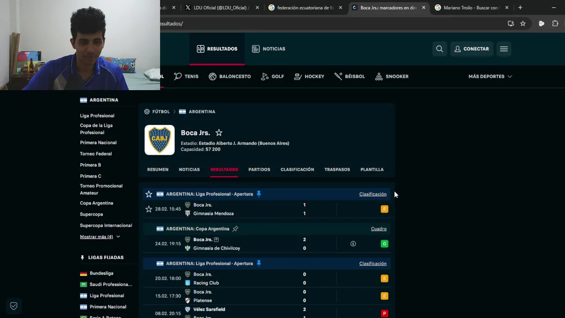Open Copa Argentina sidebar link
The width and height of the screenshot is (565, 318).
click(97, 203)
